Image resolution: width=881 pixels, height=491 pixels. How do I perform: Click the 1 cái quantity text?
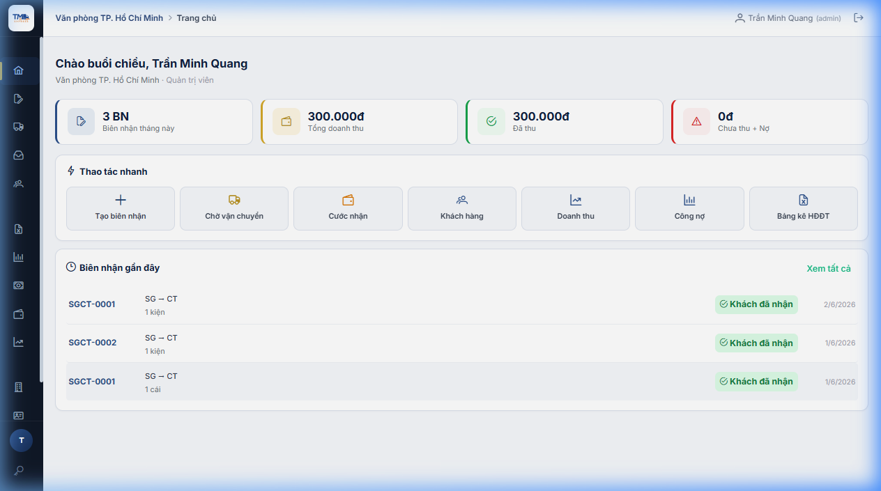[153, 389]
